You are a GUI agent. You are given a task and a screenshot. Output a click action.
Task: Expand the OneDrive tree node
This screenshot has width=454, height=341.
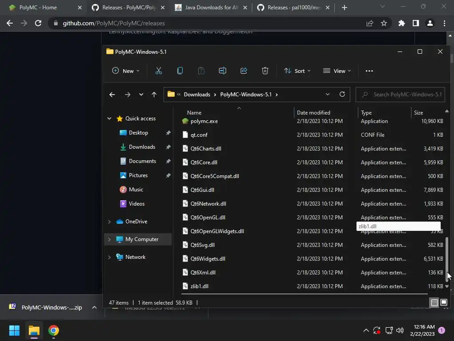110,222
